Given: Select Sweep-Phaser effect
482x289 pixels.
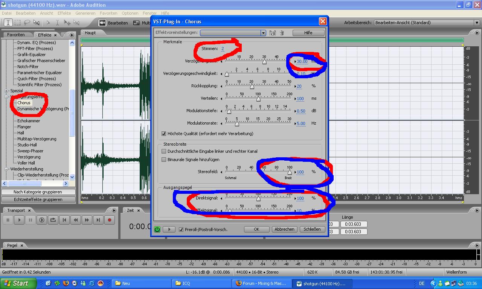Looking at the screenshot, I should click(x=30, y=151).
